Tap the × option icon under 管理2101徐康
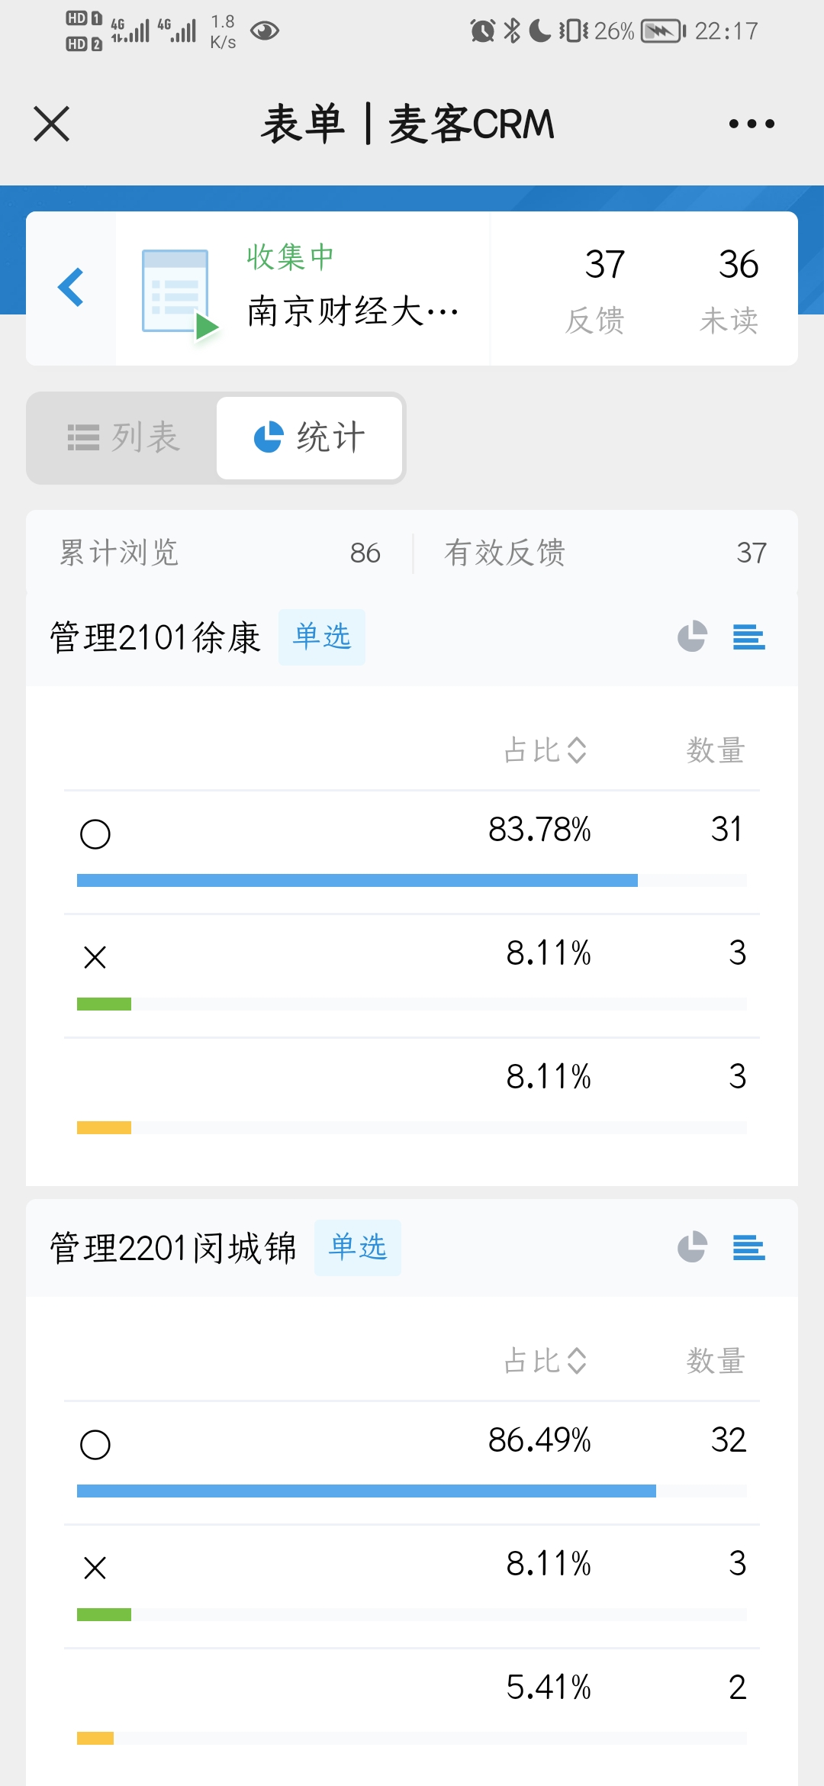The image size is (824, 1786). 95,957
